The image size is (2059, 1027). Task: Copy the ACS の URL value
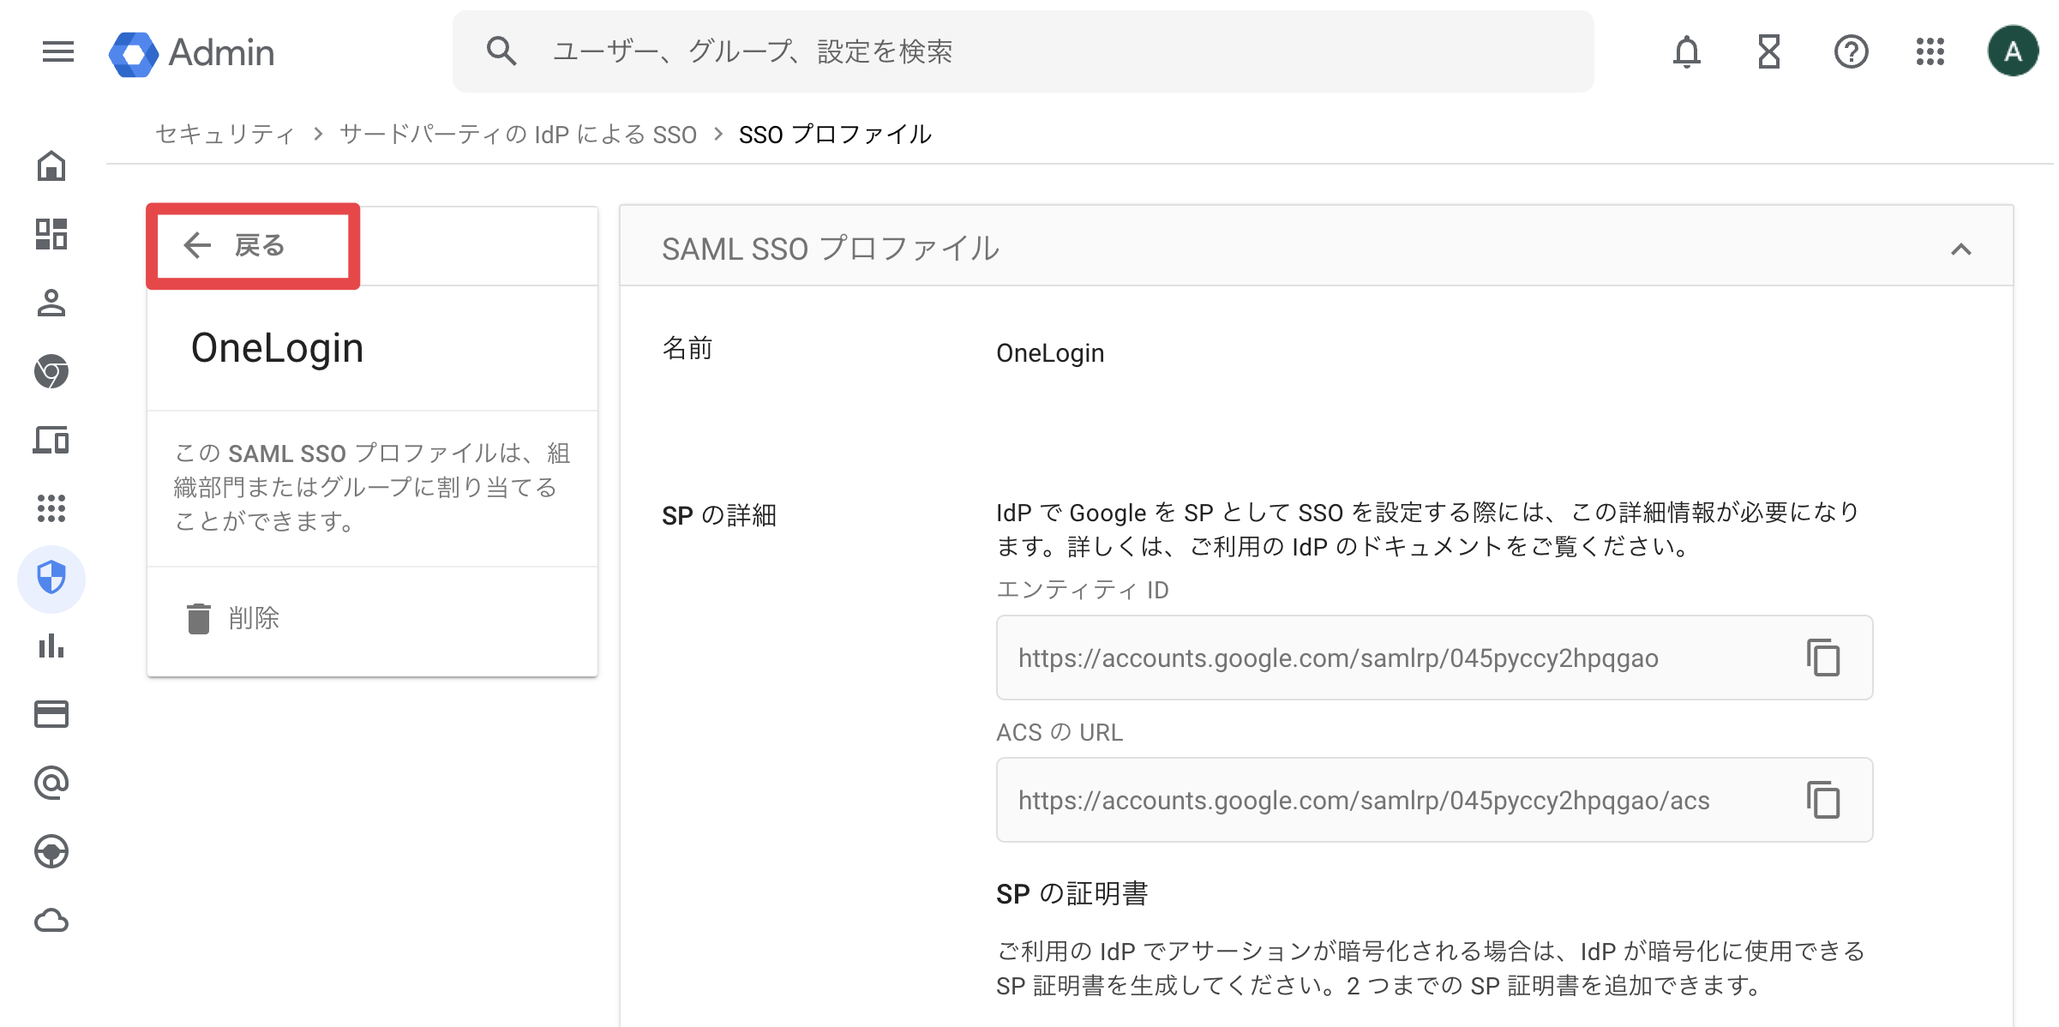tap(1823, 800)
